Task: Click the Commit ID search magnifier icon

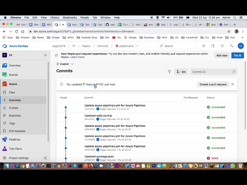Action: click(x=234, y=72)
